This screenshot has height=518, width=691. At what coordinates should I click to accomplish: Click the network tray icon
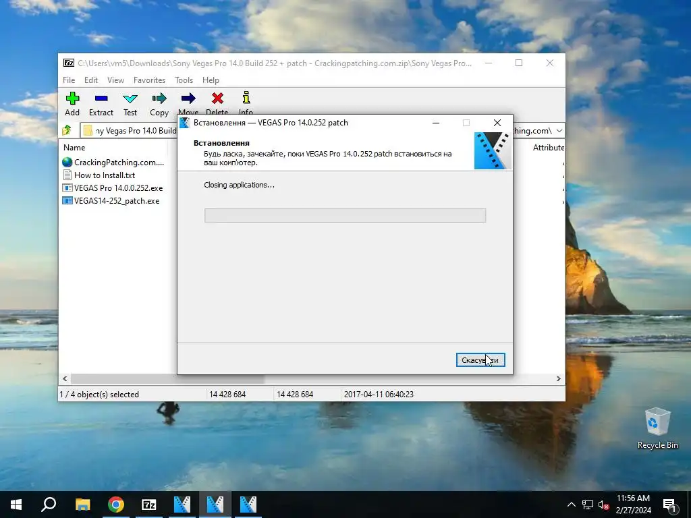pos(588,505)
